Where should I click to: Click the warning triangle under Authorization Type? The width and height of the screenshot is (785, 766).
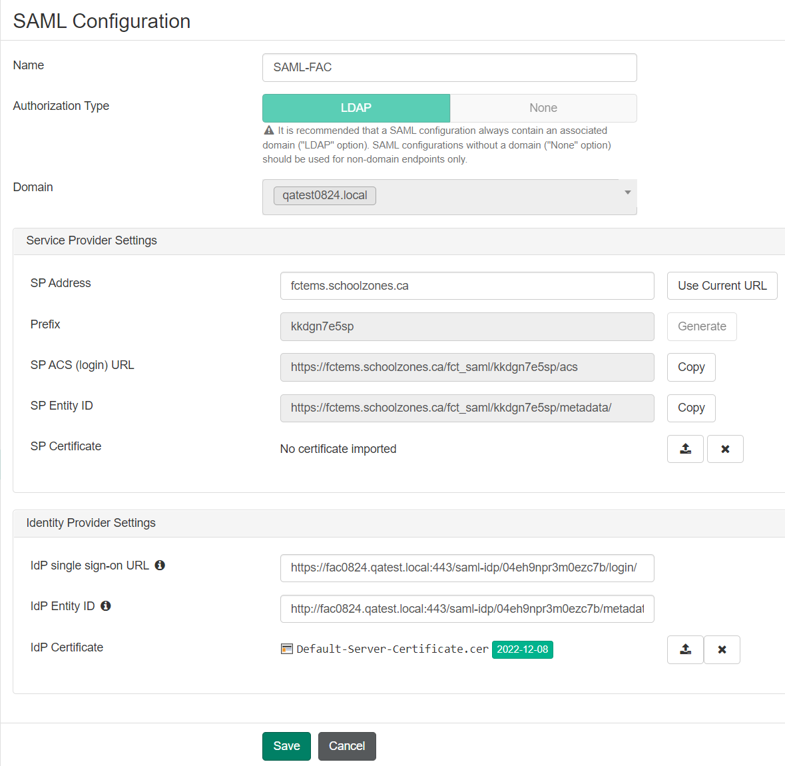click(x=269, y=131)
